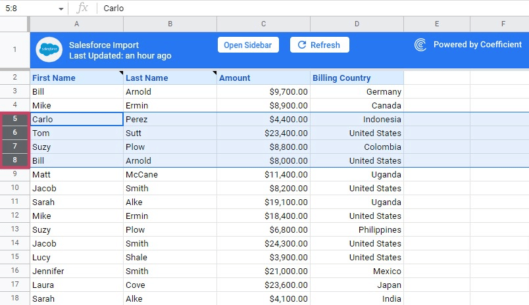Click the formula bar containing Carlo
This screenshot has width=529, height=305.
pyautogui.click(x=313, y=8)
